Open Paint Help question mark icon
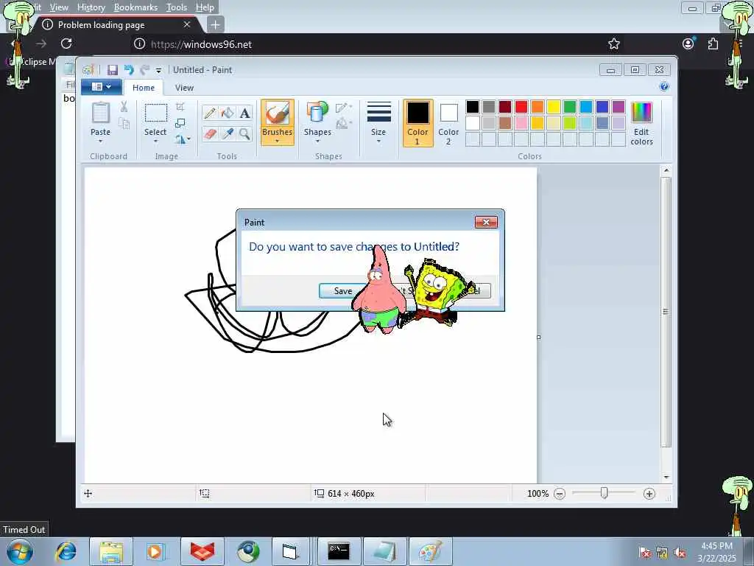This screenshot has width=754, height=566. (x=664, y=87)
